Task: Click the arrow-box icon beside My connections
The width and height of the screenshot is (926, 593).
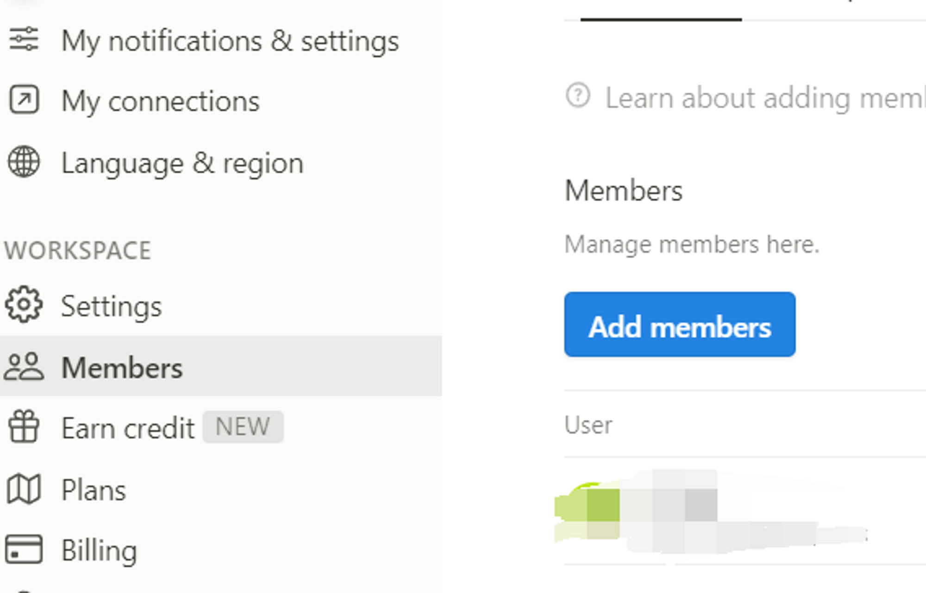Action: click(x=24, y=99)
